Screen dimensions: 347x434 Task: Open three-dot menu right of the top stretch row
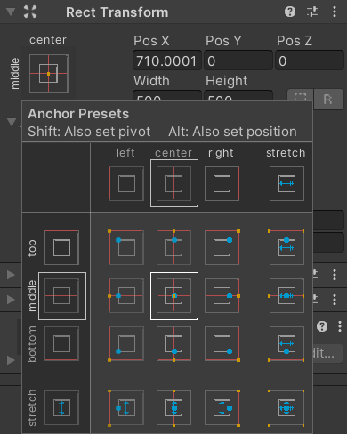pos(335,275)
